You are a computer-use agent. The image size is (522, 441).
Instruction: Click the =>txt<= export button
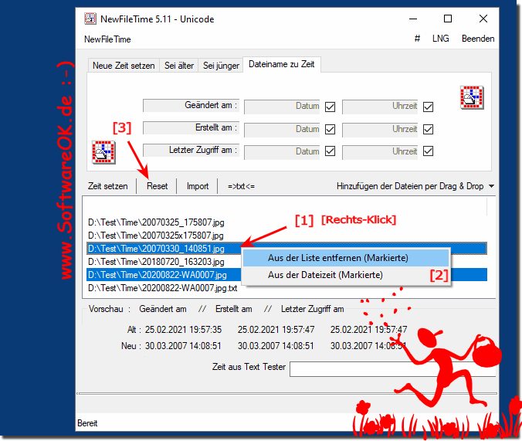[241, 186]
